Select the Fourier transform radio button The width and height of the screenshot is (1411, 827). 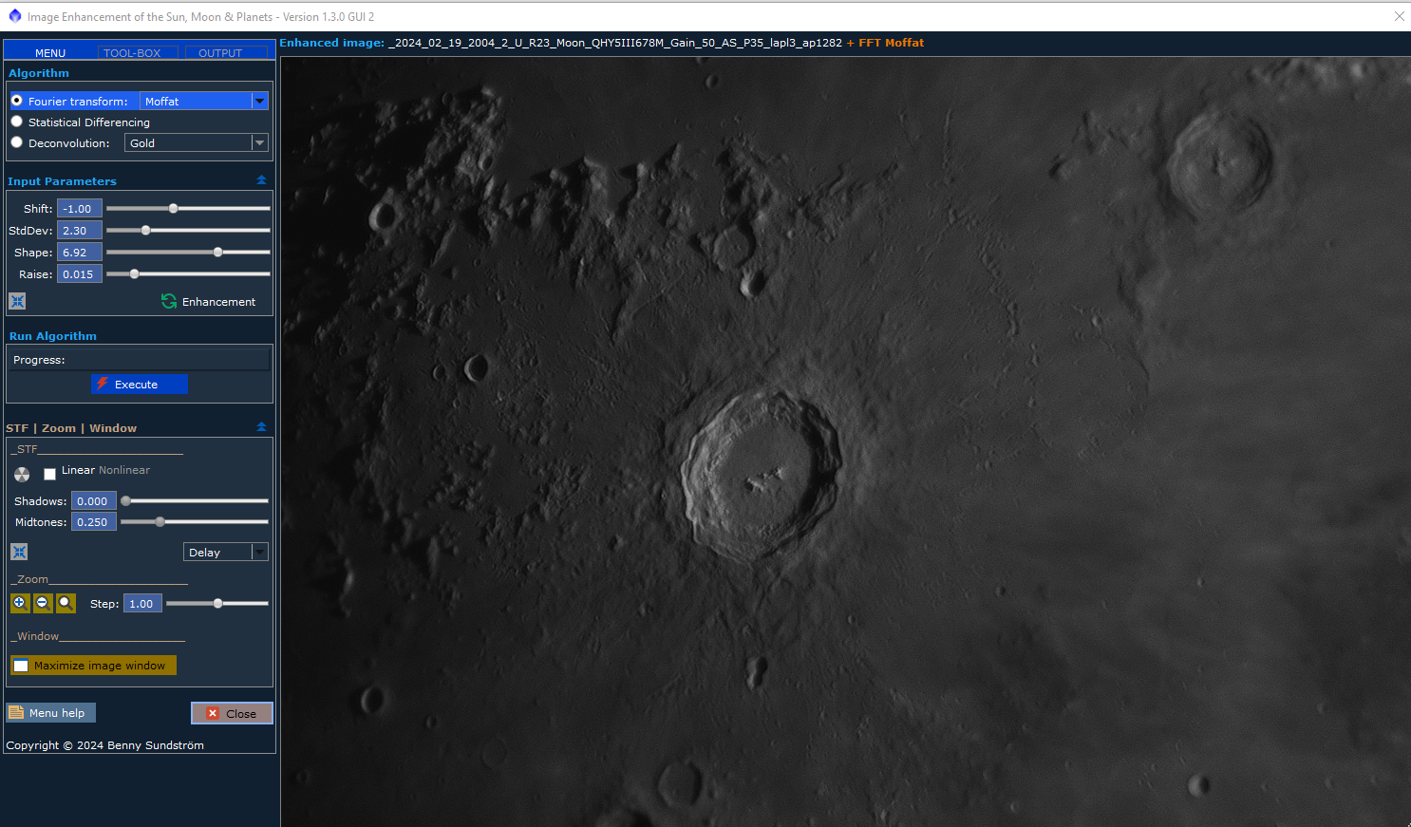(x=16, y=100)
